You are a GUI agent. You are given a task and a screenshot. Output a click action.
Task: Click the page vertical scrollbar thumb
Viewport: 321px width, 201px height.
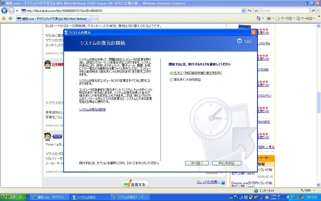point(318,102)
